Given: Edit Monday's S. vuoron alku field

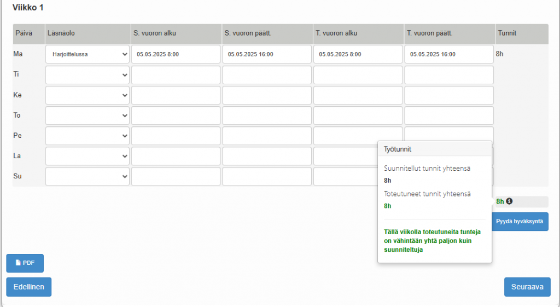Looking at the screenshot, I should click(x=176, y=54).
